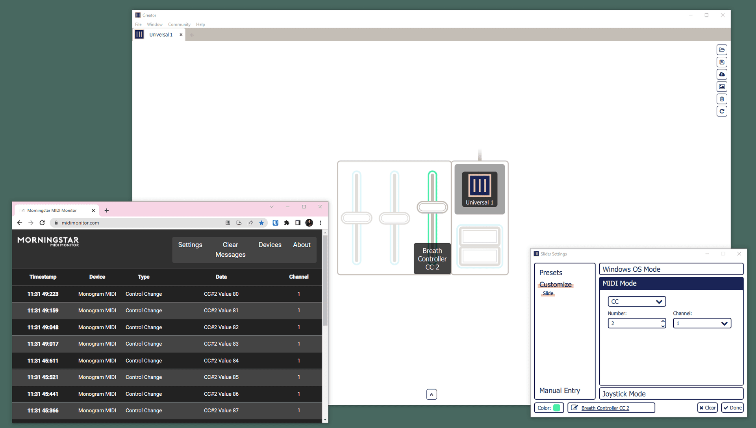Click the Breath Controller CC 2 slider handle
The width and height of the screenshot is (756, 428).
point(432,207)
